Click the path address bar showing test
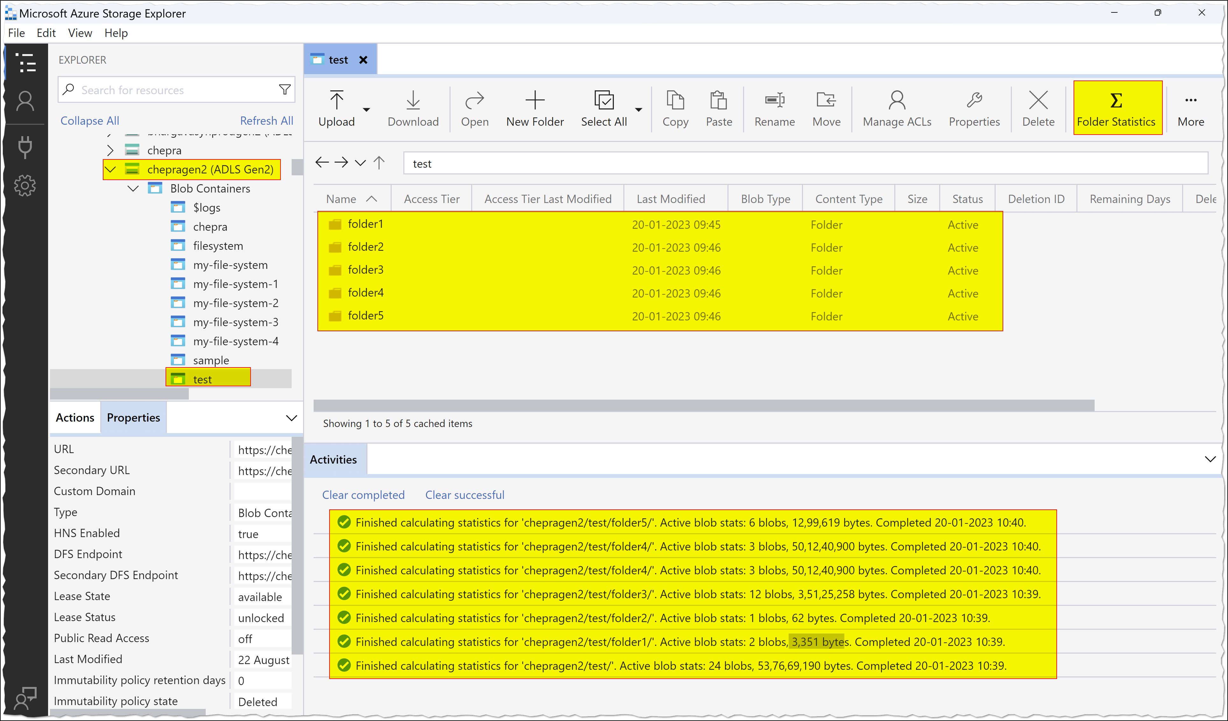Screen dimensions: 1228x721 click(806, 163)
